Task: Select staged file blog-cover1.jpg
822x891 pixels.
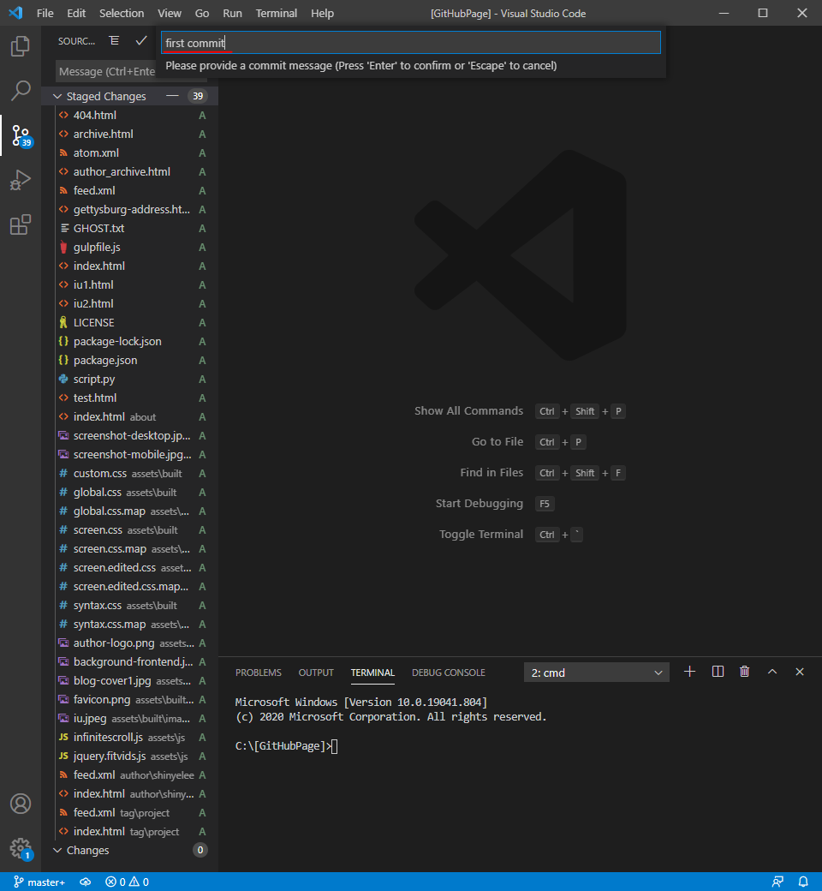Action: click(112, 680)
